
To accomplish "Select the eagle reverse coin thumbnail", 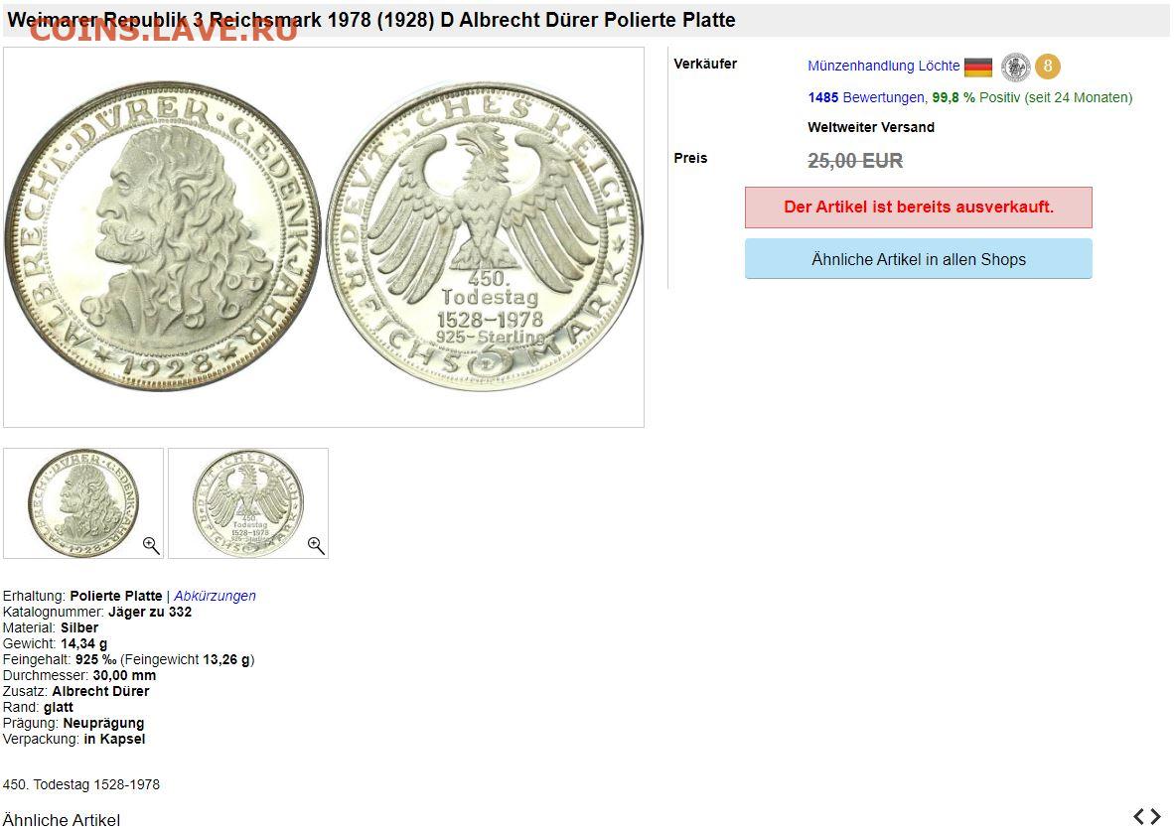I will [x=248, y=502].
